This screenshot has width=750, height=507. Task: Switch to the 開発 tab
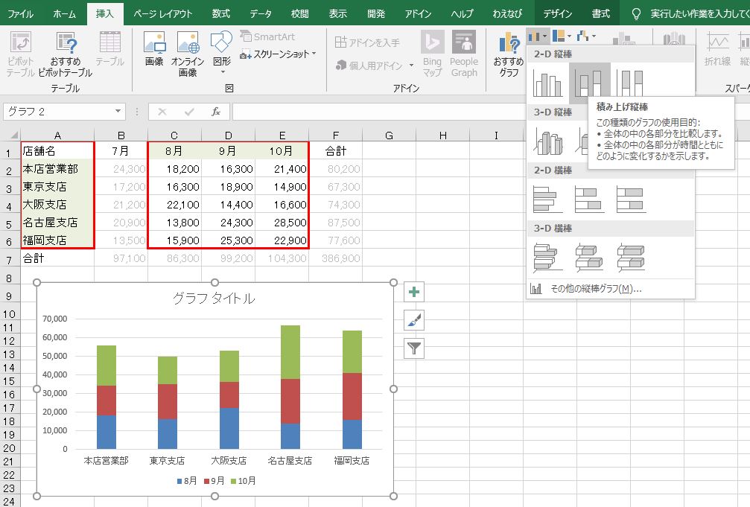point(376,13)
